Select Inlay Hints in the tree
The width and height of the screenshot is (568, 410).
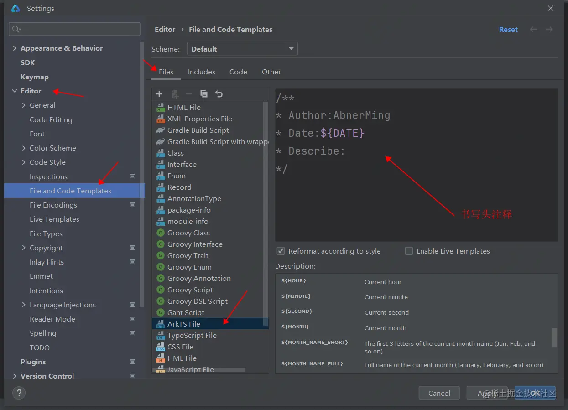[47, 262]
